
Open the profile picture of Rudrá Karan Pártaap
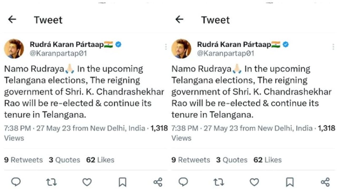click(14, 49)
